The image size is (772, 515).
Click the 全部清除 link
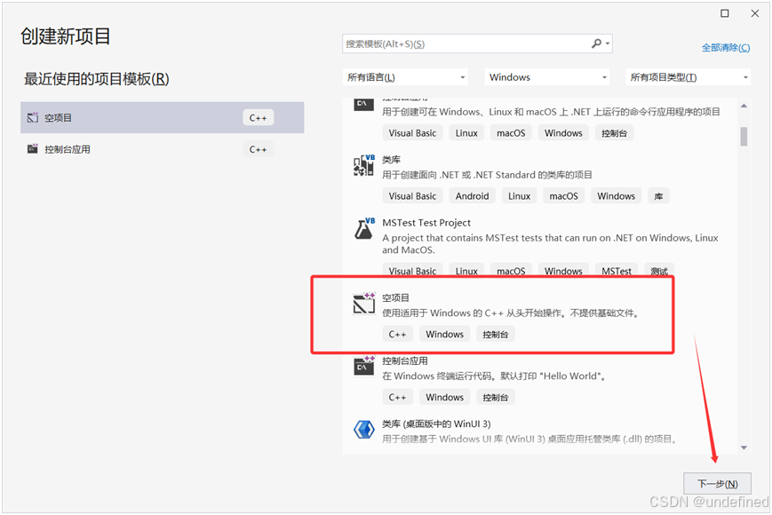725,46
